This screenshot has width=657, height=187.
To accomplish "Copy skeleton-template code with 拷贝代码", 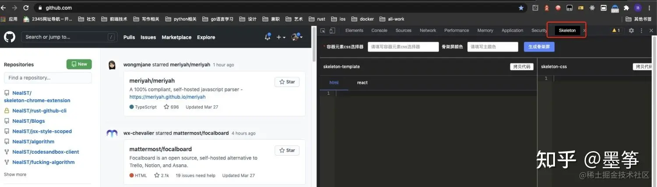I will tap(522, 67).
